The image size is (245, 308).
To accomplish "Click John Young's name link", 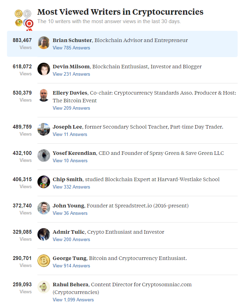I will [68, 206].
